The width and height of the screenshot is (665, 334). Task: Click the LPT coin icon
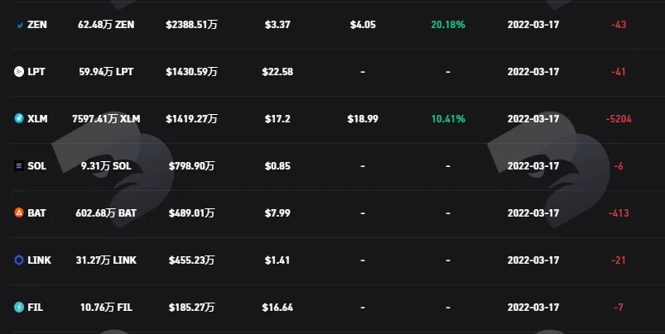19,72
